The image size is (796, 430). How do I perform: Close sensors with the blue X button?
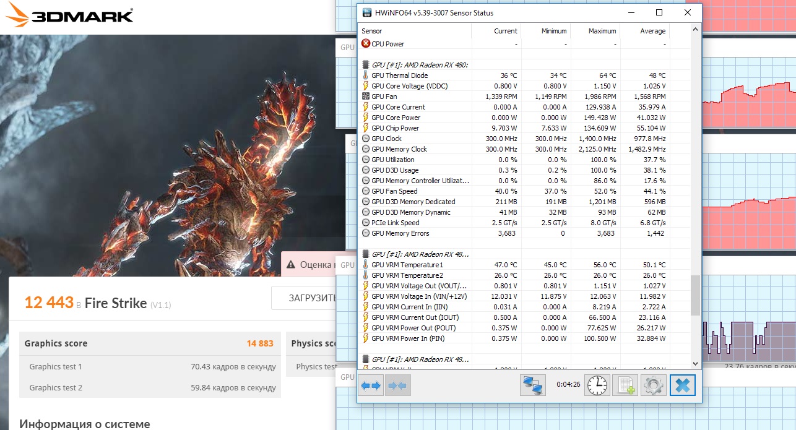point(683,385)
